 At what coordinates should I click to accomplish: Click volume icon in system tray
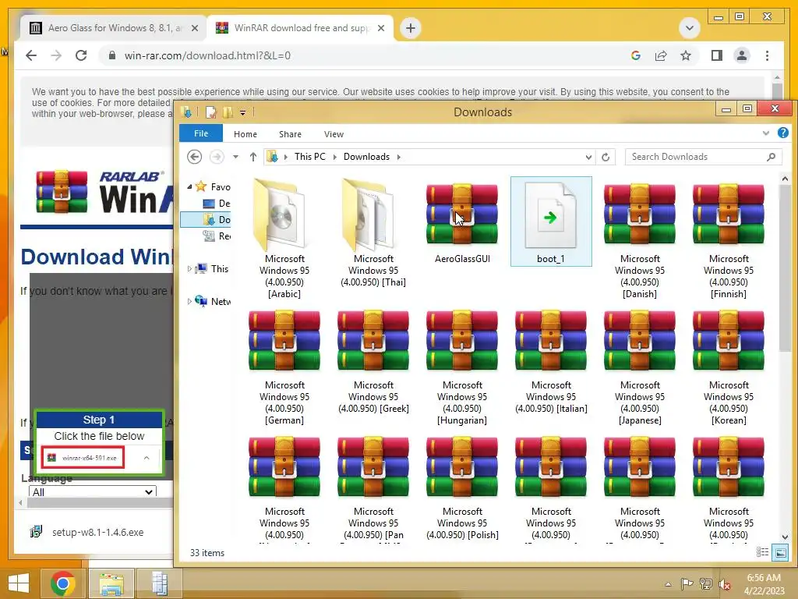point(725,584)
